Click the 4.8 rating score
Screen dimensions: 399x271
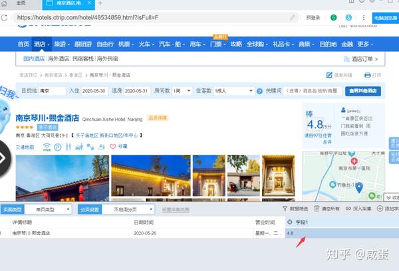tap(315, 125)
